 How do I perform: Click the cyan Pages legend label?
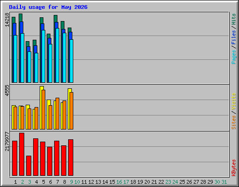tap(233, 57)
